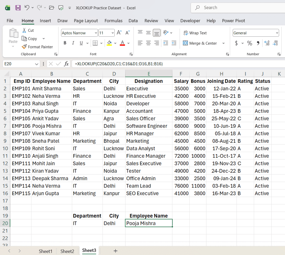
Task: Click the Select All corner triangle
Action: click(6, 74)
